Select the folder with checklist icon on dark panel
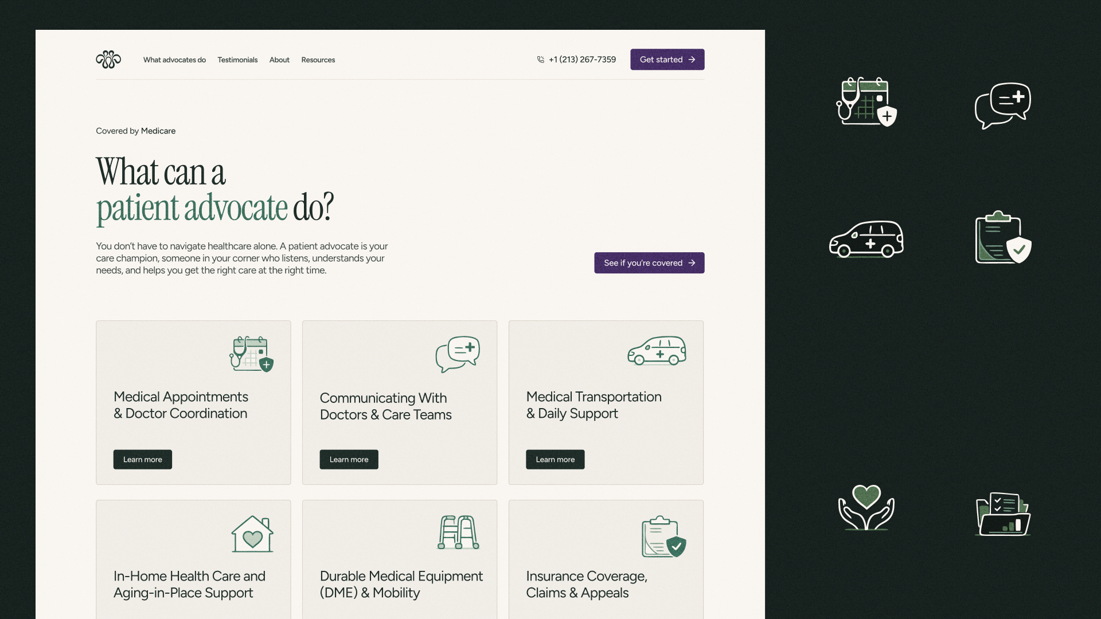 [1003, 514]
